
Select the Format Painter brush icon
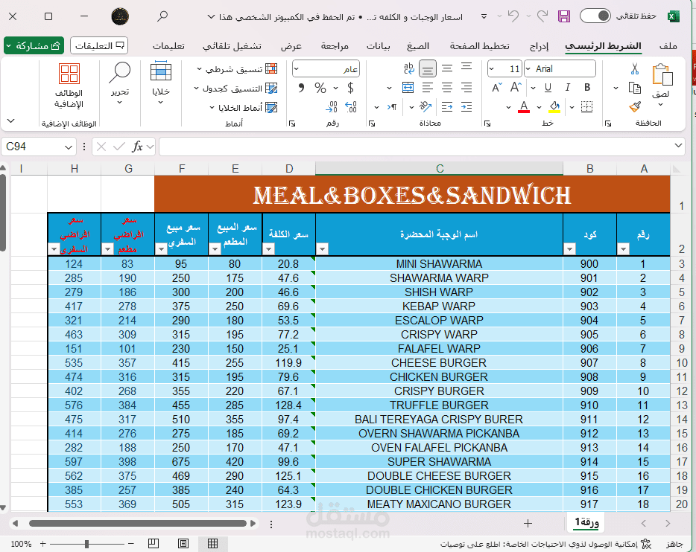[635, 107]
